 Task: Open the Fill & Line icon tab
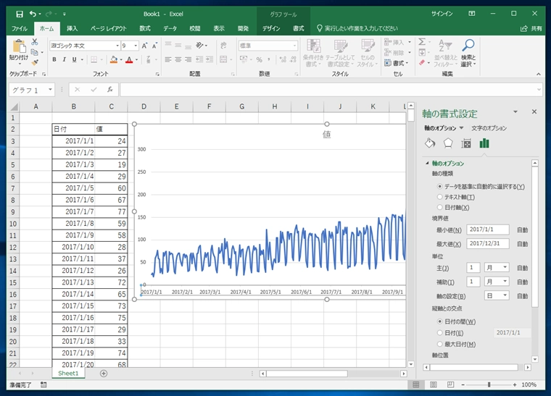[429, 143]
